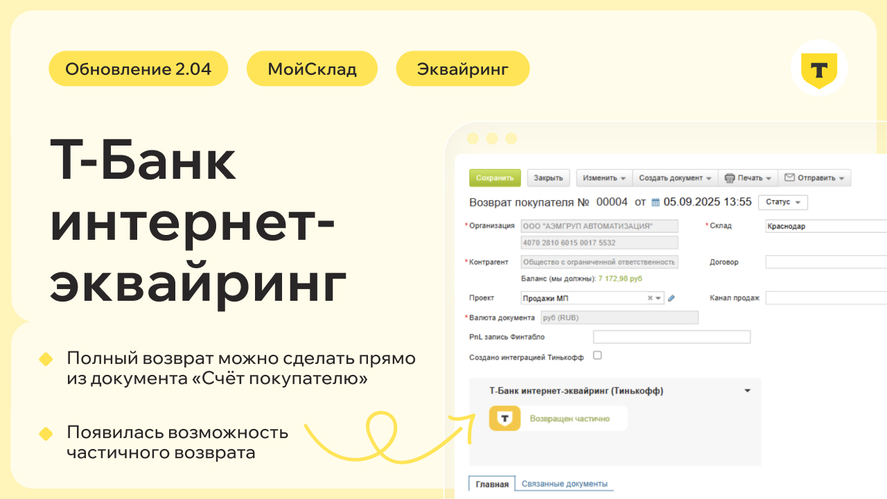Click the balance value 7 172,98 руб
This screenshot has width=887, height=499.
point(620,279)
